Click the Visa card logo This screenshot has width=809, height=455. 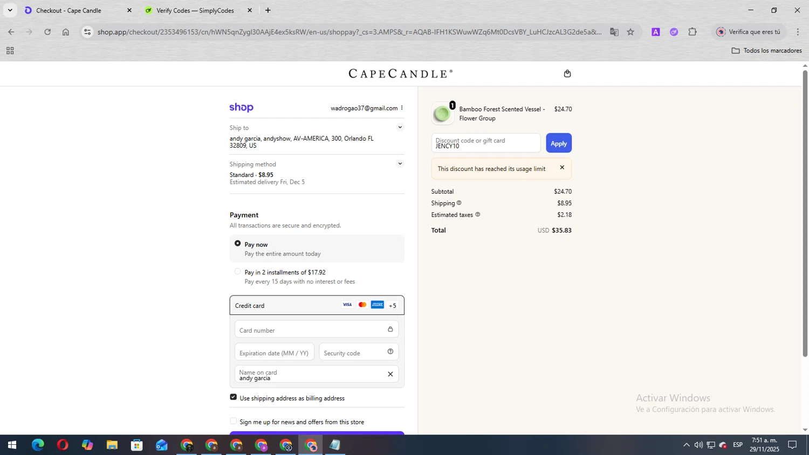click(x=347, y=305)
